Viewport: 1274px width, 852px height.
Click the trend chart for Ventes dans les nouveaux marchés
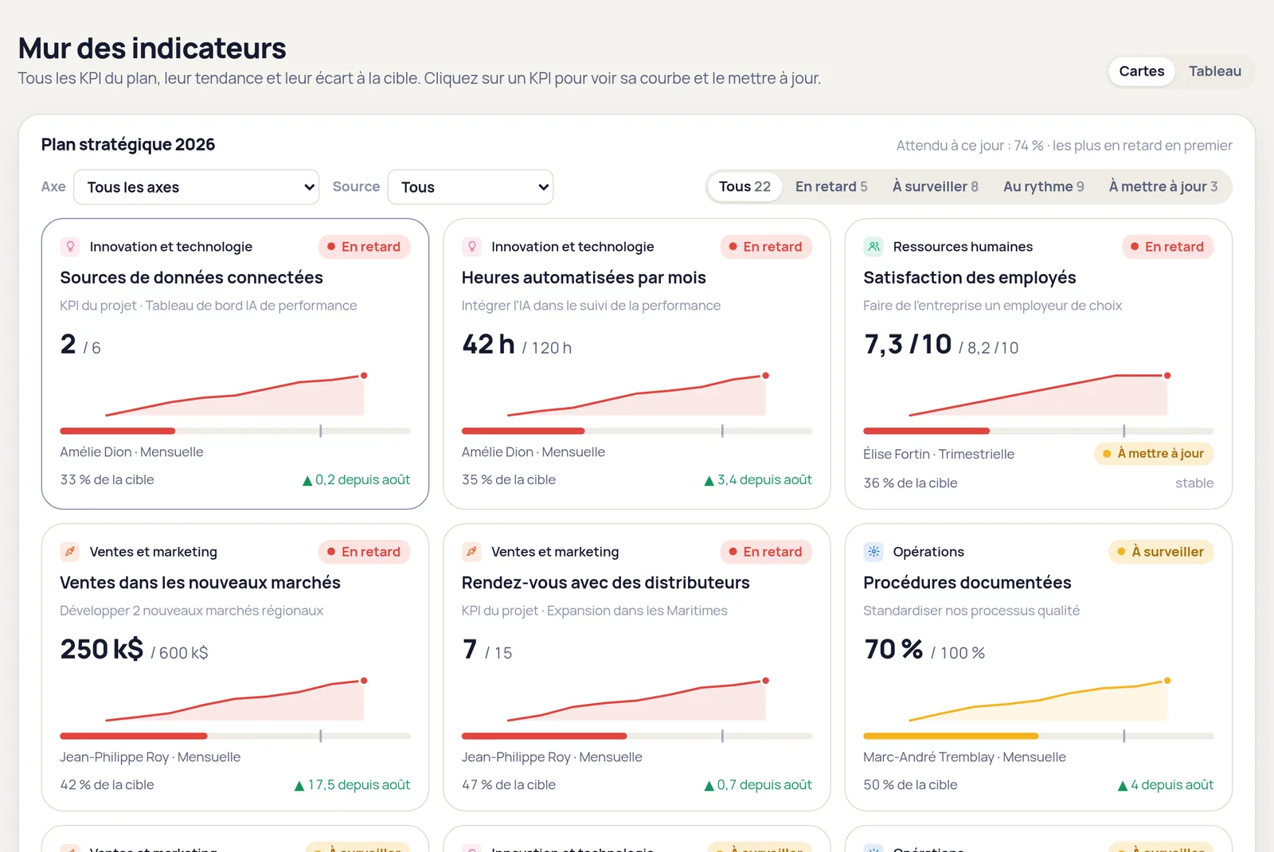(x=235, y=699)
